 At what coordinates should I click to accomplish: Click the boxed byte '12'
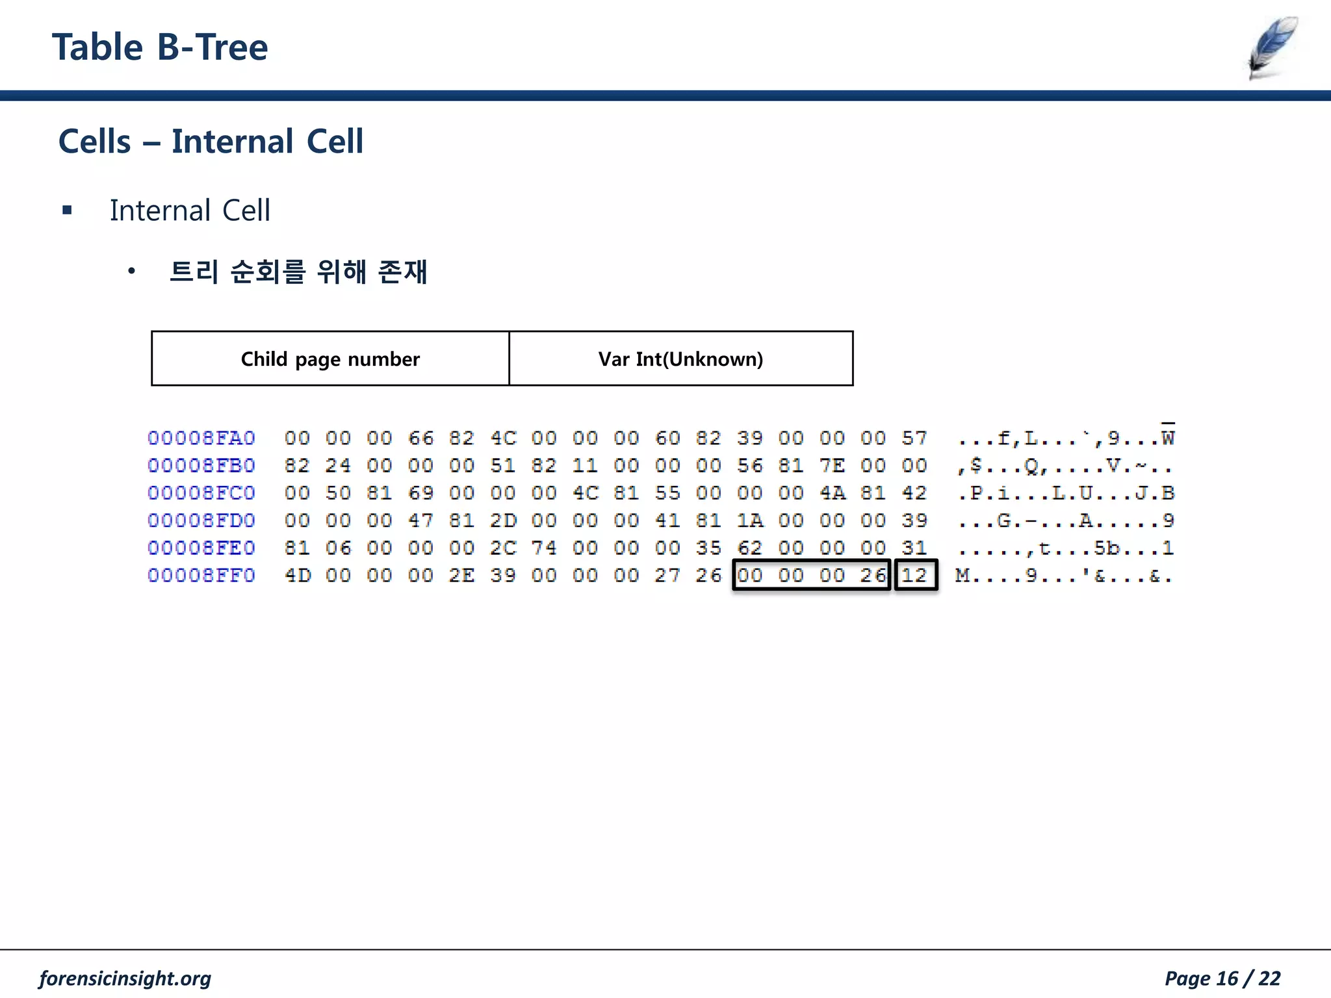click(916, 575)
